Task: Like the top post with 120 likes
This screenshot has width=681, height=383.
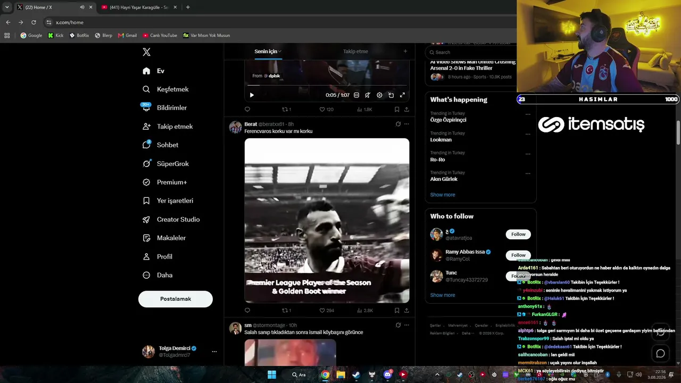Action: pyautogui.click(x=326, y=110)
